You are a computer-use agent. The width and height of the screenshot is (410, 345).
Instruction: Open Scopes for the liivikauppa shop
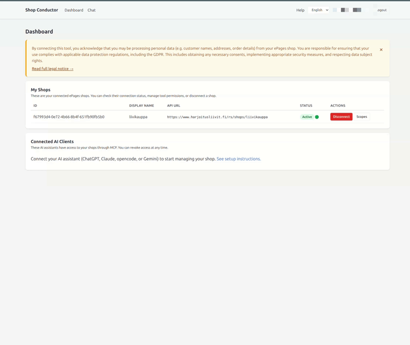pos(362,117)
